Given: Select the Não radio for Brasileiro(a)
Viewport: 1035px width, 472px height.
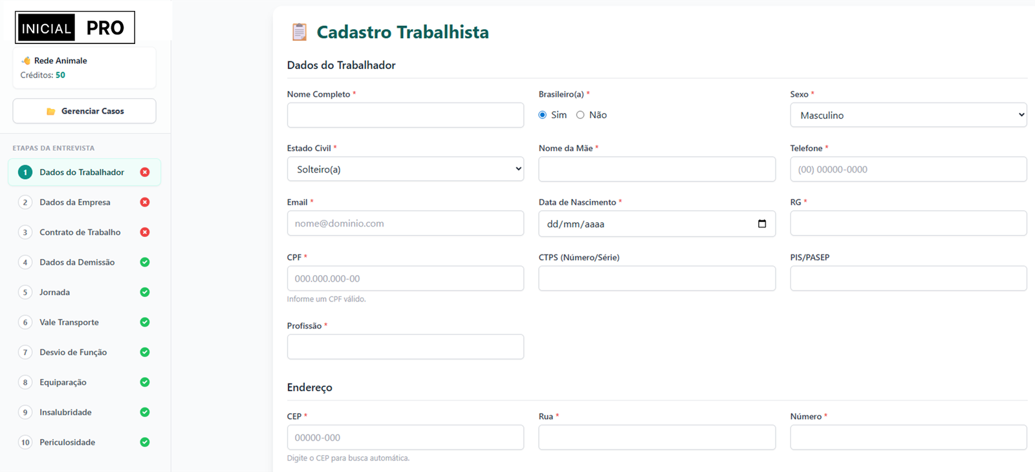Looking at the screenshot, I should tap(580, 115).
